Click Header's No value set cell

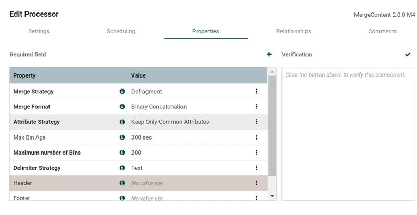coord(147,183)
